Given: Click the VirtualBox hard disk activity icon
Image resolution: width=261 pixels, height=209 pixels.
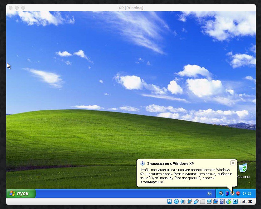Looking at the screenshot, I should (169, 202).
